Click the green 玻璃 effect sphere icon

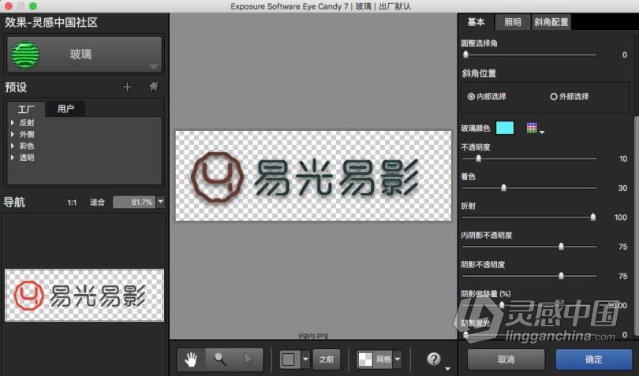click(25, 54)
